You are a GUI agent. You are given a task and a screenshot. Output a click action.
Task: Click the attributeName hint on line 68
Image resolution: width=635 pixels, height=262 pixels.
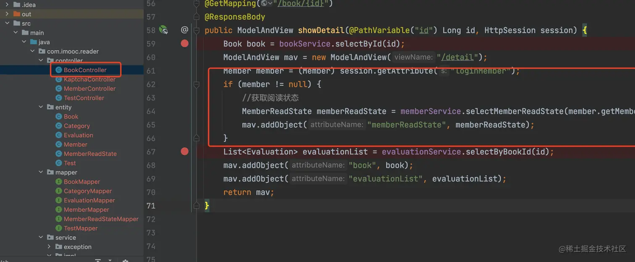[x=318, y=165]
